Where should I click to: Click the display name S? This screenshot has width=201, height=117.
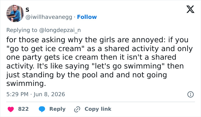[27, 10]
